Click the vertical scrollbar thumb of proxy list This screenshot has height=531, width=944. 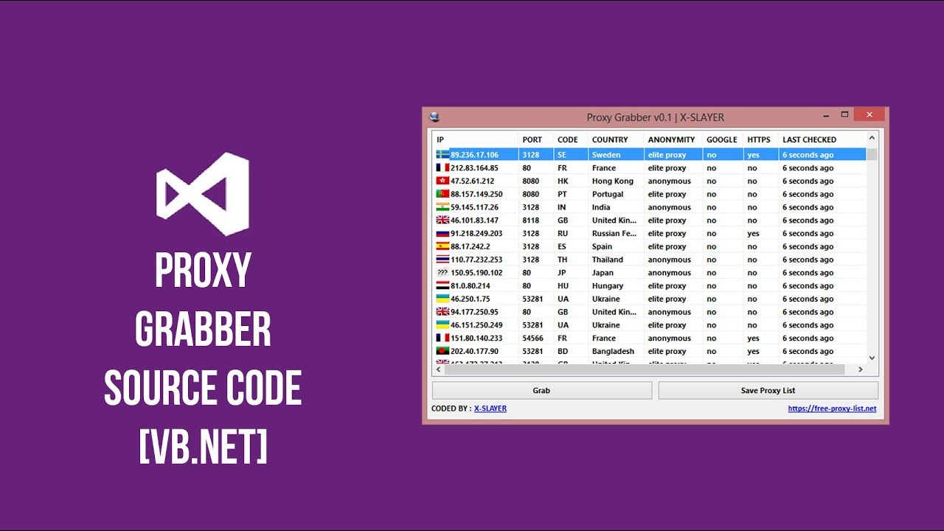click(872, 154)
